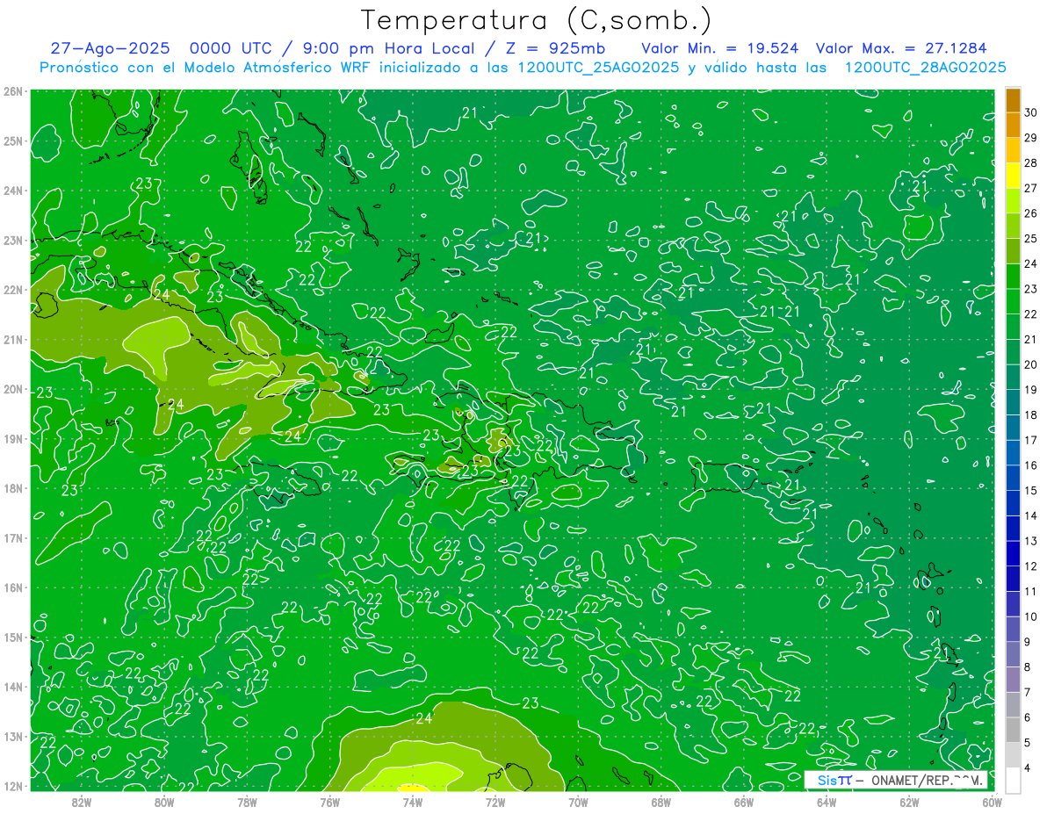The width and height of the screenshot is (1054, 814).
Task: Click the "26N" latitude axis label
Action: click(x=13, y=91)
